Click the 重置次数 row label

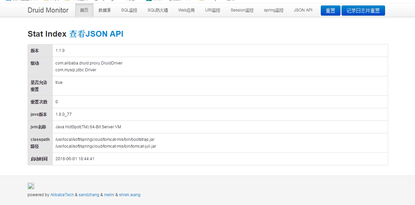pyautogui.click(x=39, y=102)
